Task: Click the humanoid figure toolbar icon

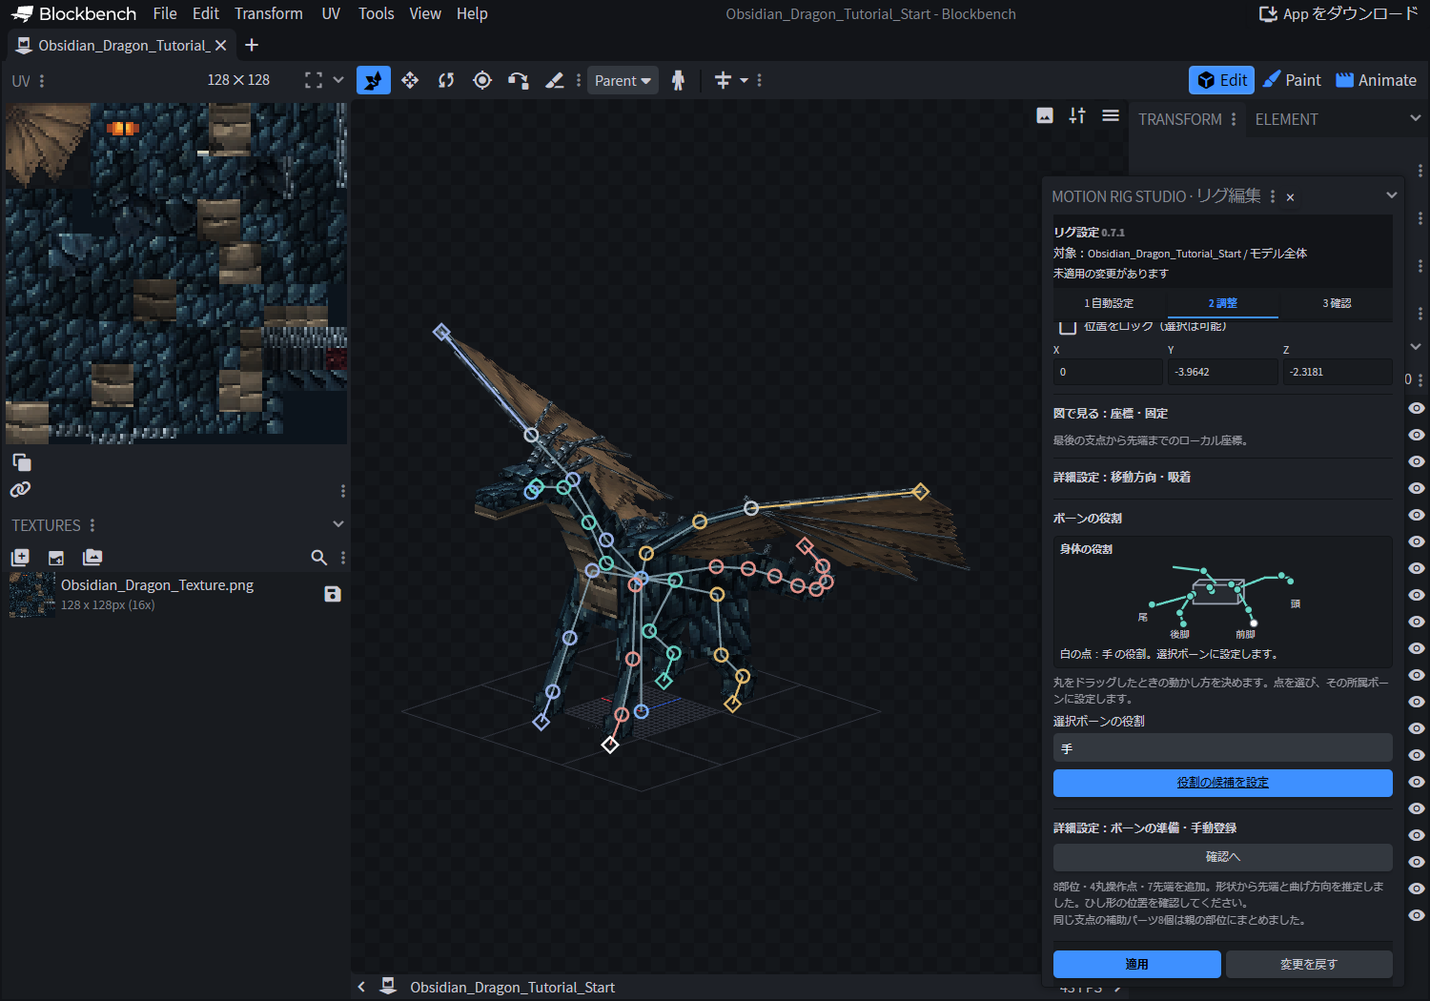Action: click(678, 80)
